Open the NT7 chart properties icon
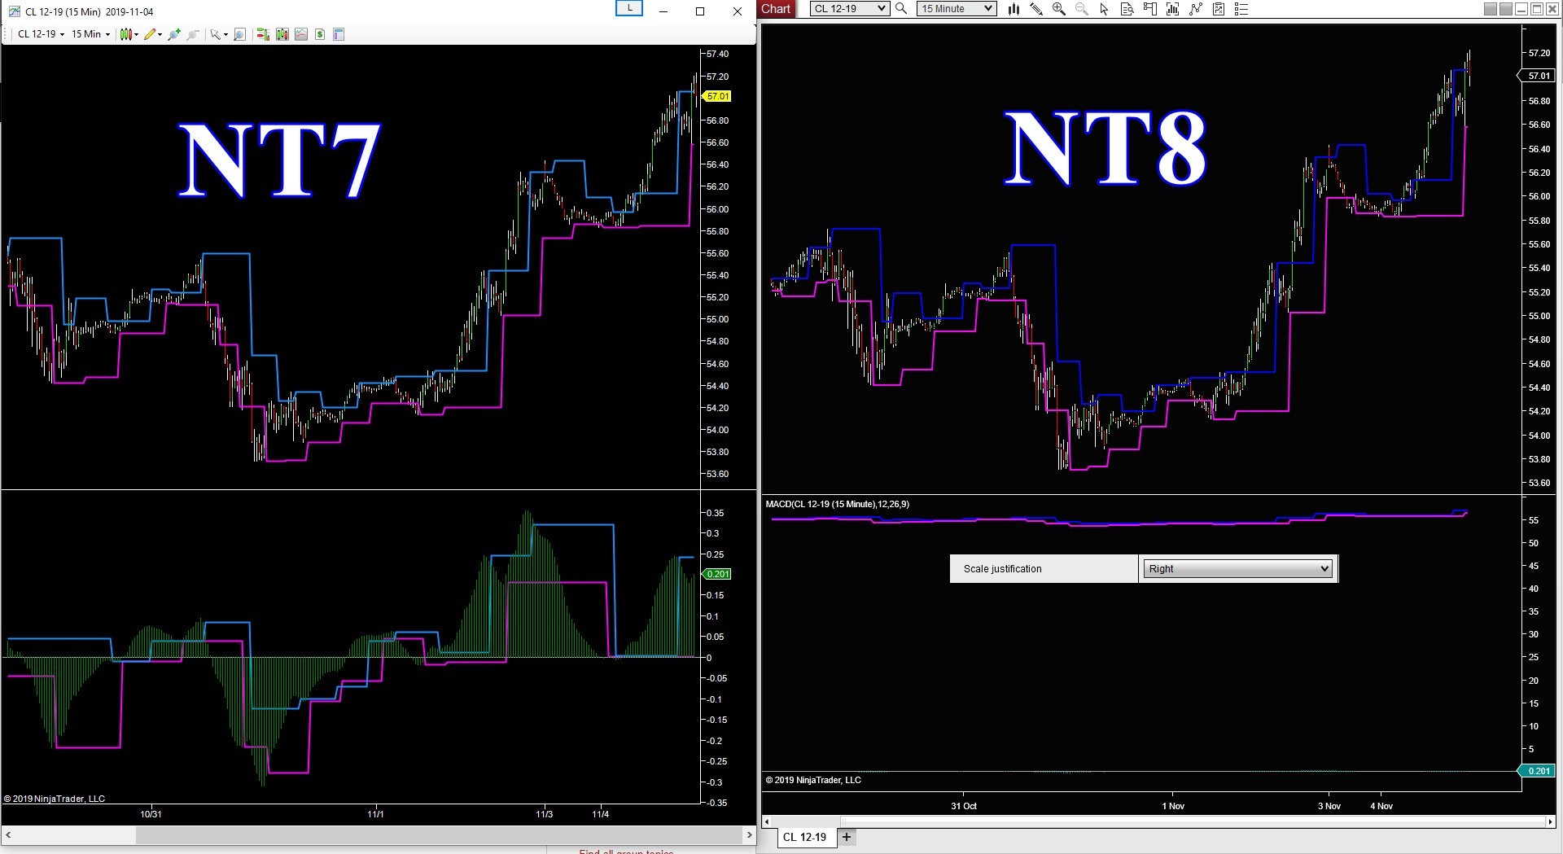The height and width of the screenshot is (854, 1563). pyautogui.click(x=339, y=34)
